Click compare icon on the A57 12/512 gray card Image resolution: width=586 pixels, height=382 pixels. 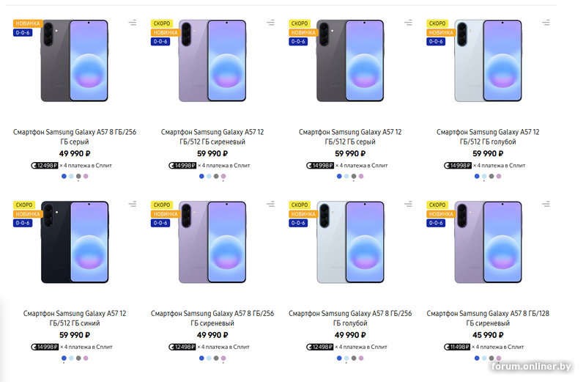[x=407, y=23]
